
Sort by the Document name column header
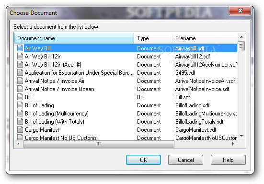click(x=74, y=38)
